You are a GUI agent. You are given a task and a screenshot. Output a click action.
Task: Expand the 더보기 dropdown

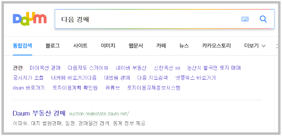tap(255, 46)
